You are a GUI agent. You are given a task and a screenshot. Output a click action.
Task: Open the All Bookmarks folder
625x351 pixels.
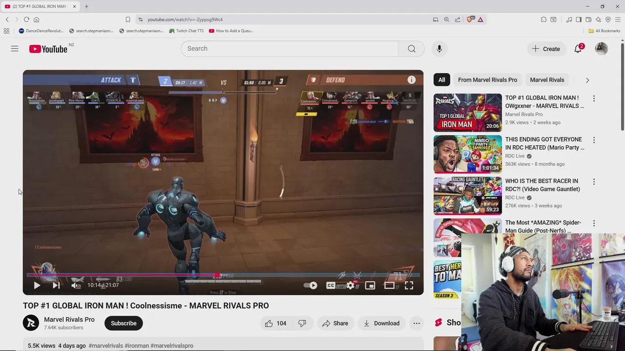click(x=604, y=31)
